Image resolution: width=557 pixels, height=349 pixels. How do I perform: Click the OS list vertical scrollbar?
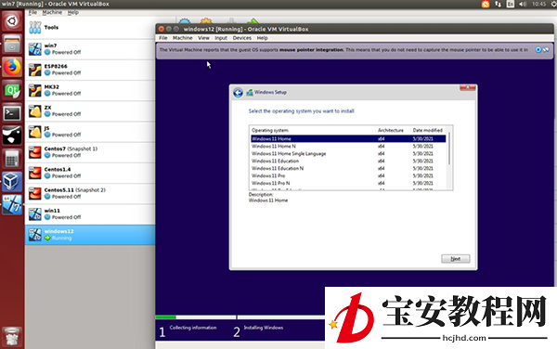coord(449,149)
